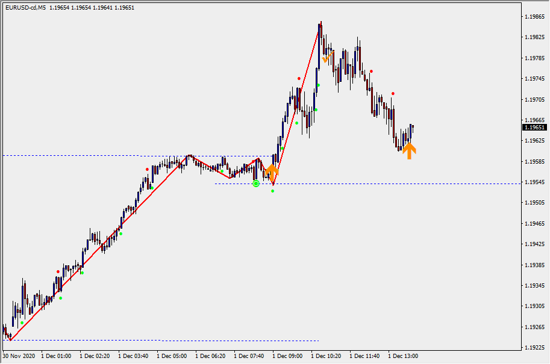Click the leftmost green dot at chart bottom

pos(22,322)
